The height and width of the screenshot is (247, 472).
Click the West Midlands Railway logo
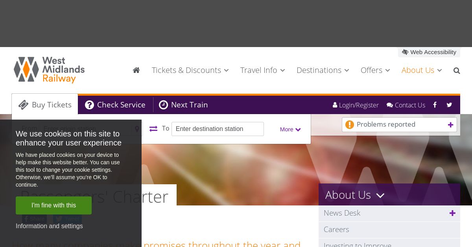(x=49, y=70)
